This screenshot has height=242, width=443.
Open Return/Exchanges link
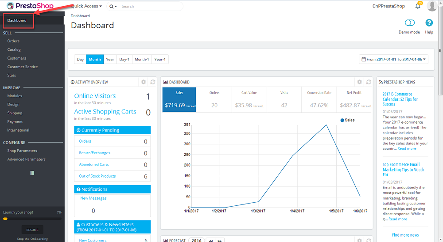[95, 153]
